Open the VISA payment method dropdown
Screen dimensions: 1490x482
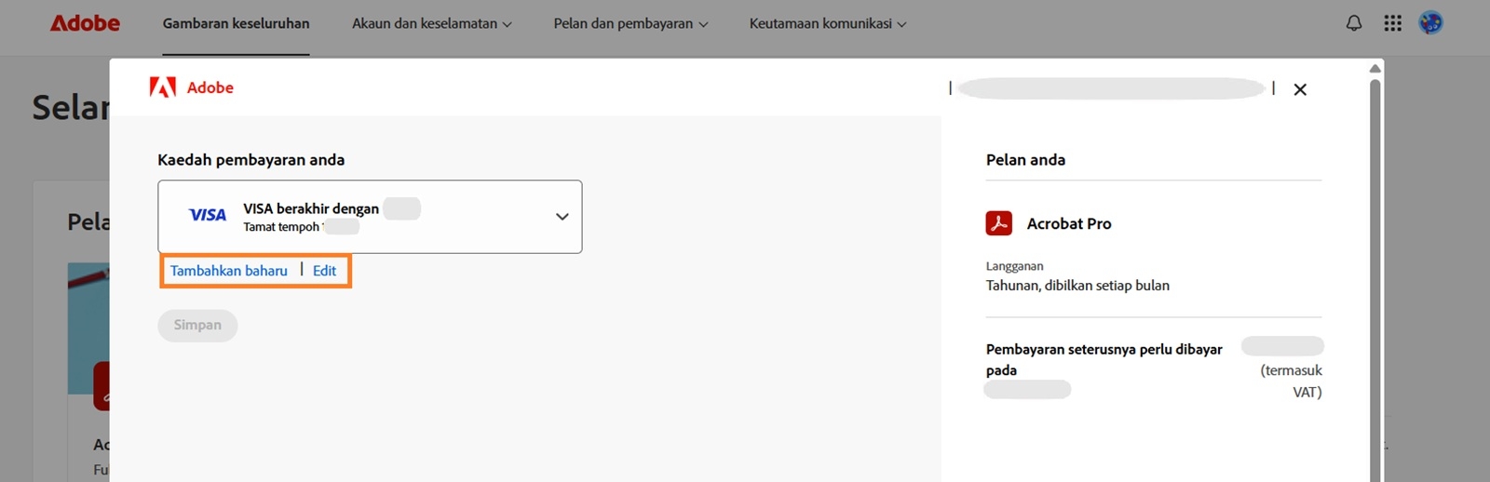coord(370,217)
